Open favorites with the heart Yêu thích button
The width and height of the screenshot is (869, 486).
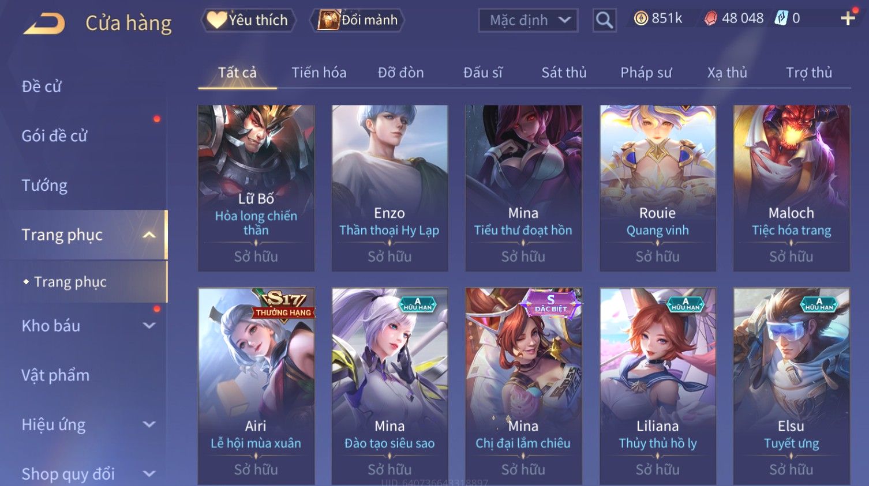coord(248,20)
